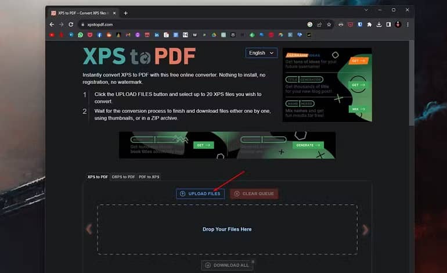Click the XPS to PDF site logo
The width and height of the screenshot is (447, 273).
point(139,56)
